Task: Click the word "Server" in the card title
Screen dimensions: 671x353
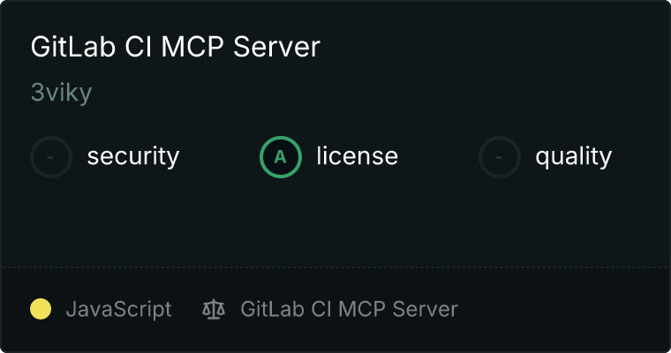Action: pyautogui.click(x=276, y=46)
